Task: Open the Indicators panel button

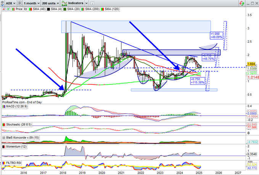Action: click(72, 3)
